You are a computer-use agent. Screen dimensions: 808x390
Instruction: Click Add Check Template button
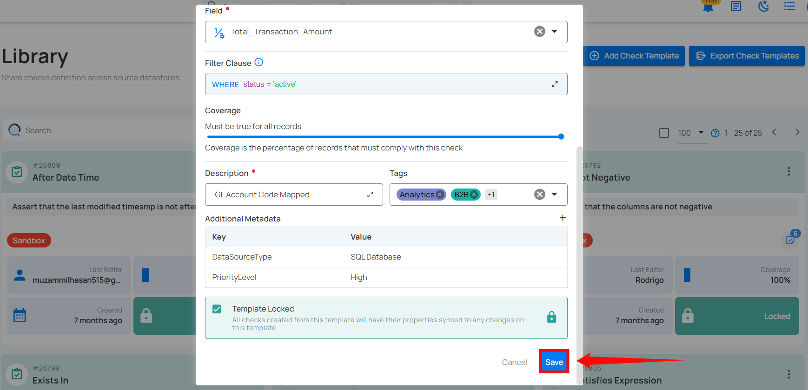point(634,56)
